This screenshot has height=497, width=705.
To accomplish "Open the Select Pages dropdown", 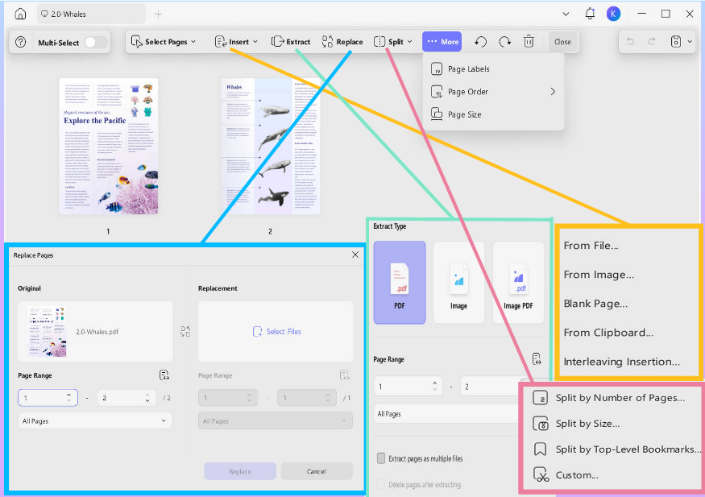I will [164, 42].
